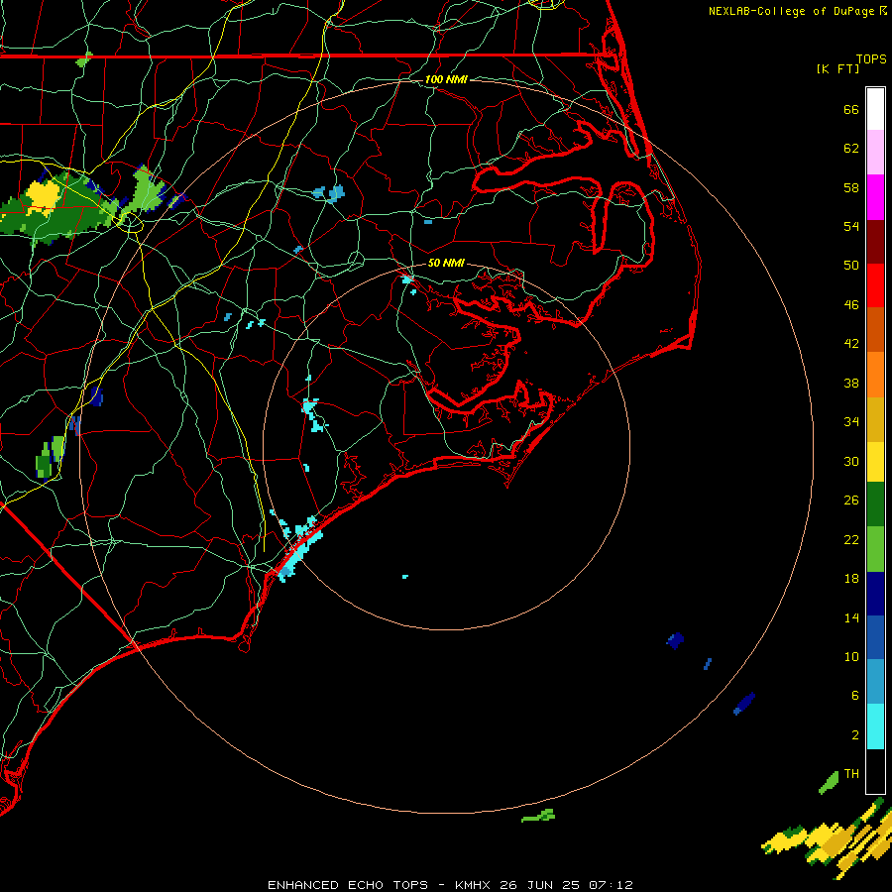The image size is (892, 892).
Task: Click the white swatch in the tops legend
Action: tap(875, 109)
